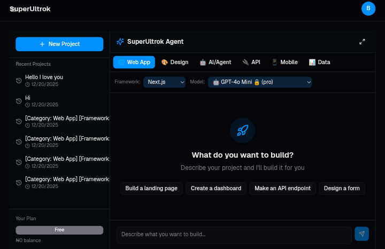This screenshot has width=385, height=249.
Task: Start a New Project
Action: coord(59,44)
